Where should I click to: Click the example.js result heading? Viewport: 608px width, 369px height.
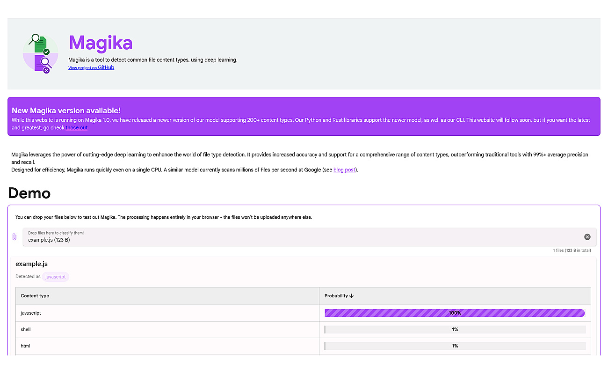(x=32, y=264)
